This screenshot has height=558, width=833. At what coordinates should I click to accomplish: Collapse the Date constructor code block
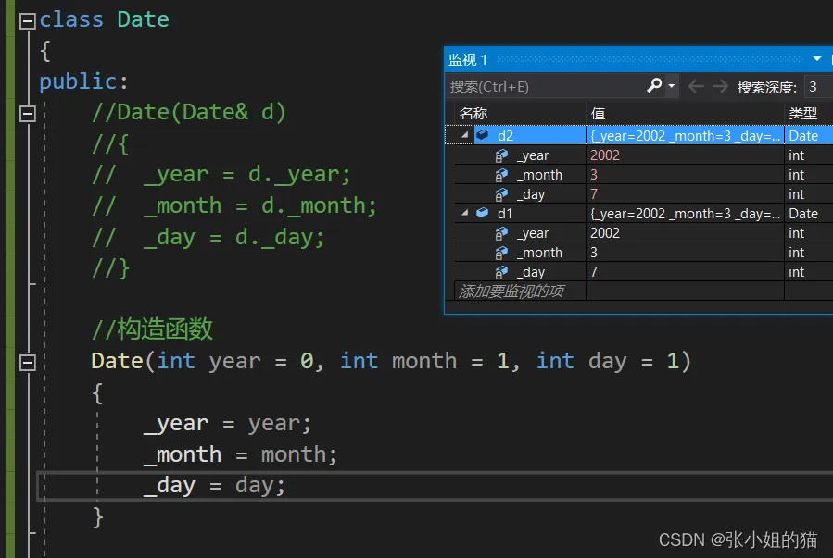[x=27, y=363]
